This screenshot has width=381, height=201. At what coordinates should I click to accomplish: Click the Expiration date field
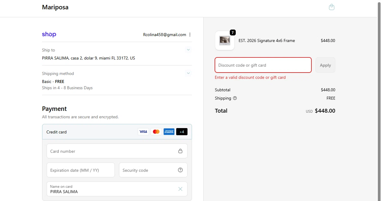81,170
